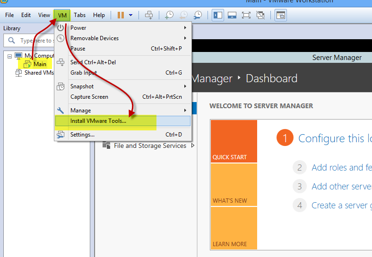Click the Dashboard breadcrumb title
Screen dimensions: 372x257
272,78
